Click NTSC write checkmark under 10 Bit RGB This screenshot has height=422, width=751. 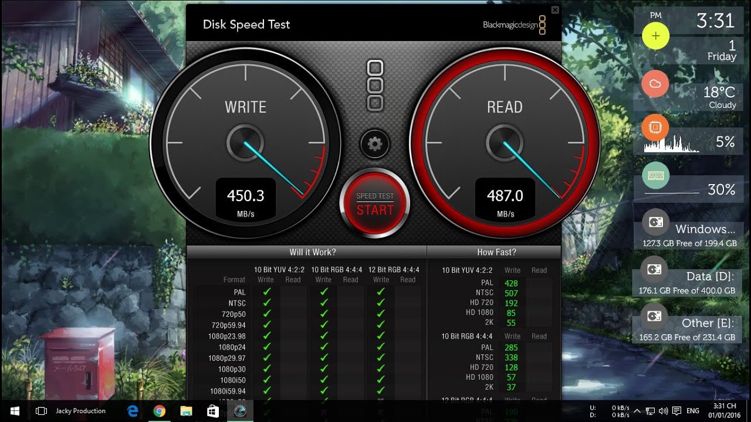pos(323,303)
